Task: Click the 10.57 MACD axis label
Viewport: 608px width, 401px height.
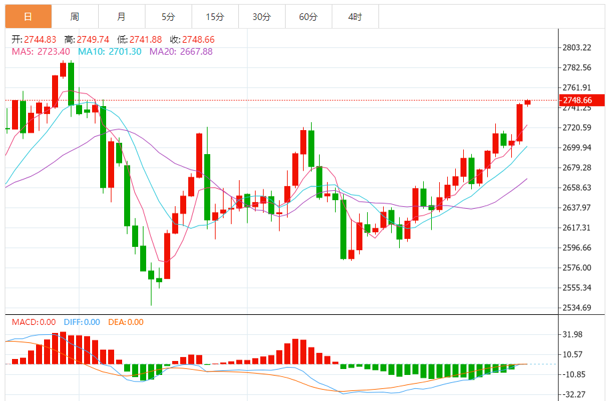Action: [573, 354]
